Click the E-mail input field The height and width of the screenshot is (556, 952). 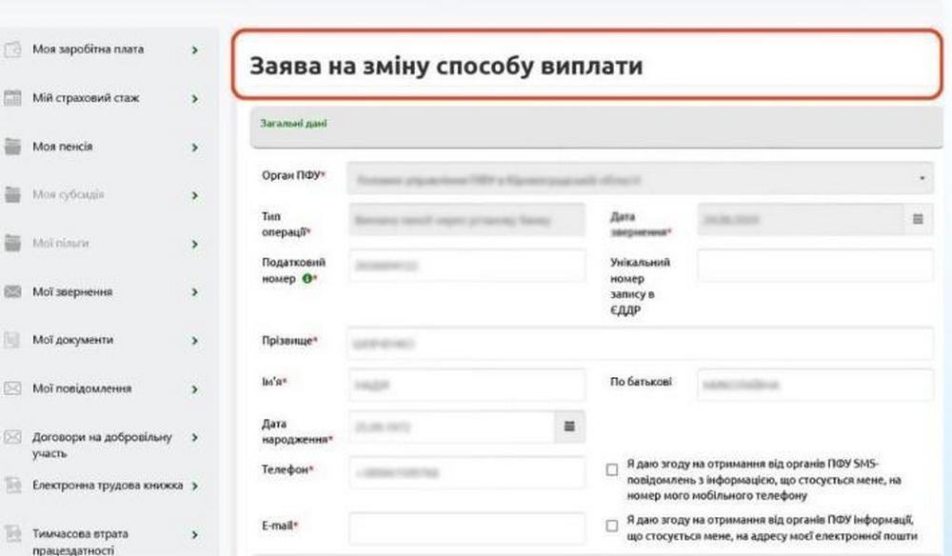466,526
